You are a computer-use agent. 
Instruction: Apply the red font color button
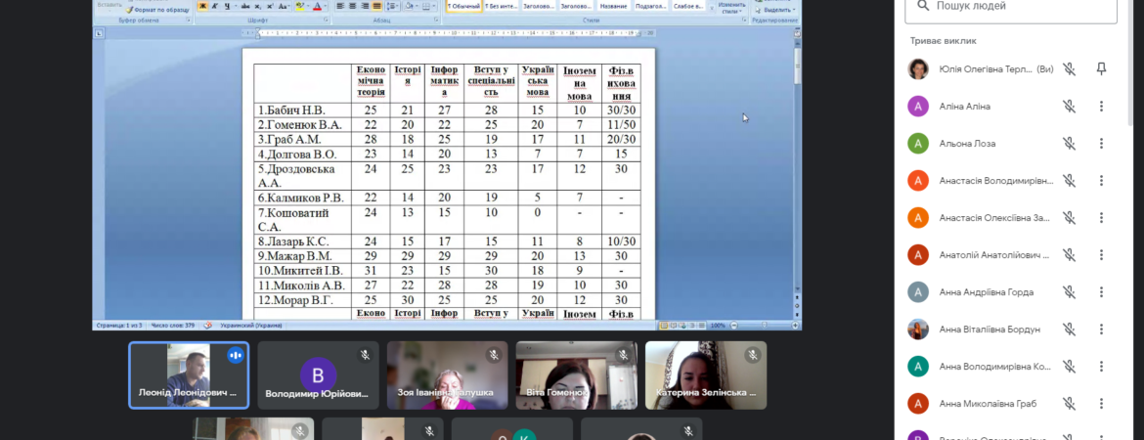click(318, 6)
